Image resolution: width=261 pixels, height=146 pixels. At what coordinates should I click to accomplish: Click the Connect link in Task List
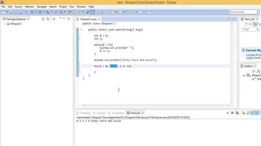point(250,55)
